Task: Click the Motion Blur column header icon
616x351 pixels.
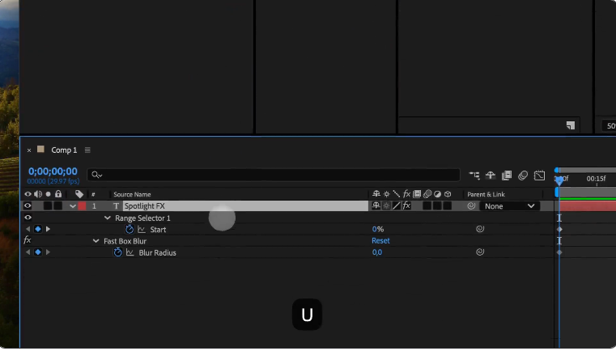Action: click(x=427, y=194)
